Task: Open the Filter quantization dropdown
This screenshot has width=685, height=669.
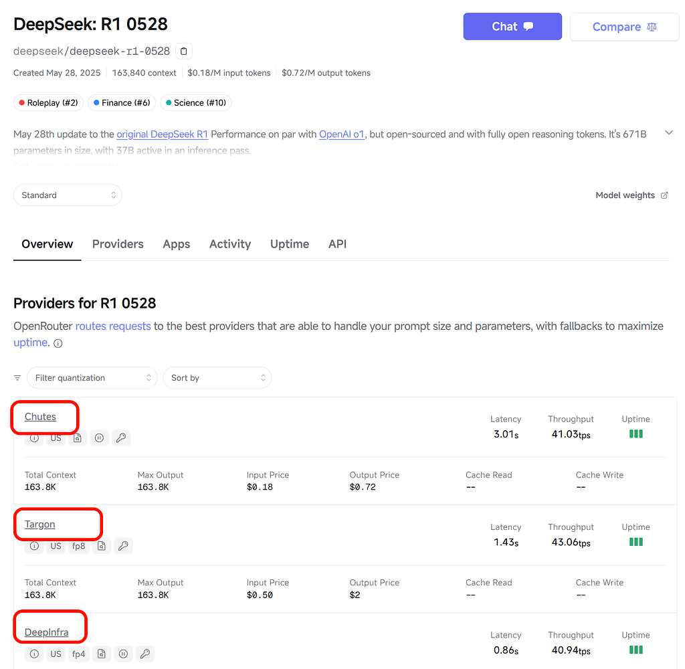Action: point(92,377)
